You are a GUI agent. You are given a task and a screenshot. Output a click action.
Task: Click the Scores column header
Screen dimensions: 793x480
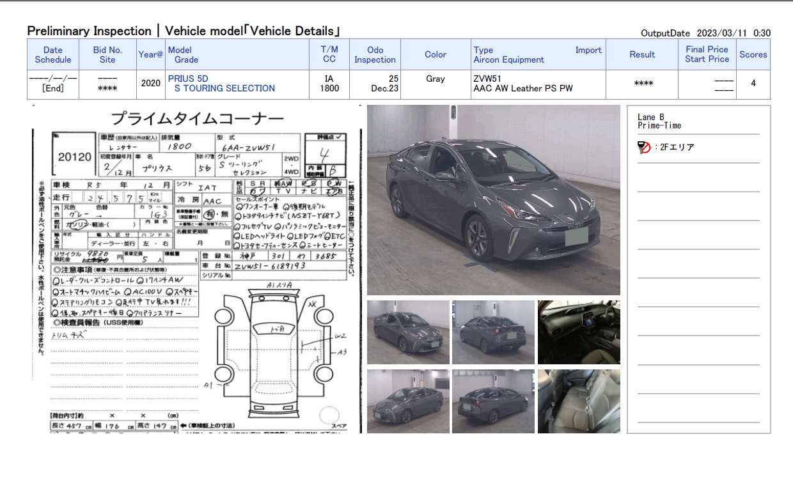click(753, 55)
